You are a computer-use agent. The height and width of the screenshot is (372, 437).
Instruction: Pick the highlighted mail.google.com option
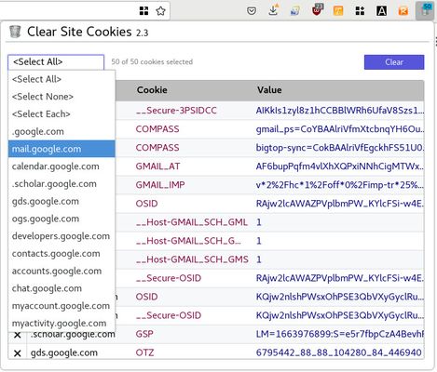61,149
